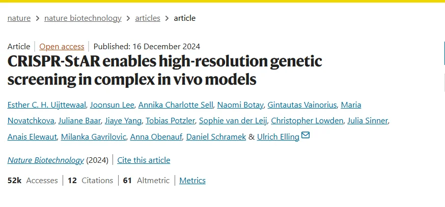Open author Esther C. H. Ujittewaal's profile
Viewport: 445px width, 207px height.
(x=47, y=105)
